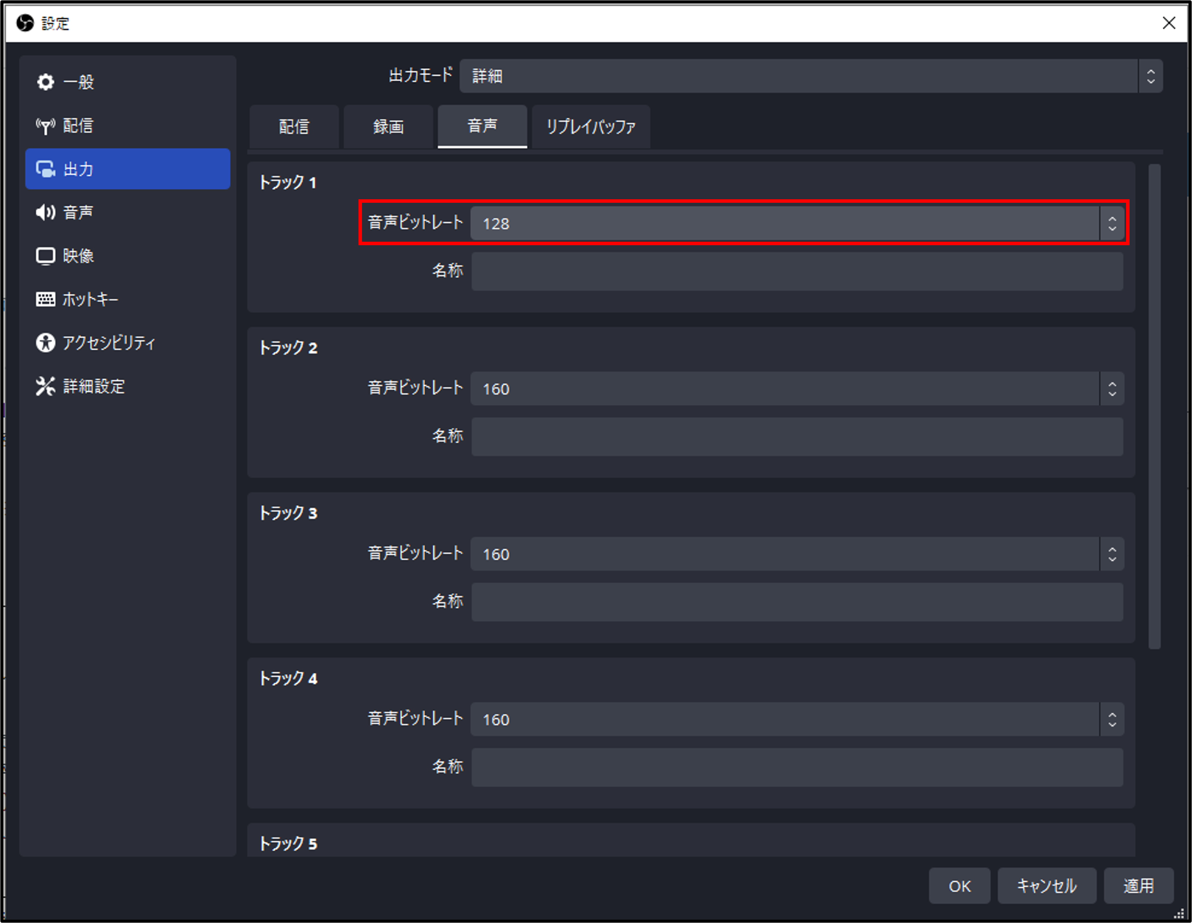Click the vertical scrollbar of track list

tap(1154, 406)
